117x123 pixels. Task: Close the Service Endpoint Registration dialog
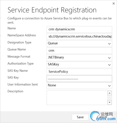(114, 3)
